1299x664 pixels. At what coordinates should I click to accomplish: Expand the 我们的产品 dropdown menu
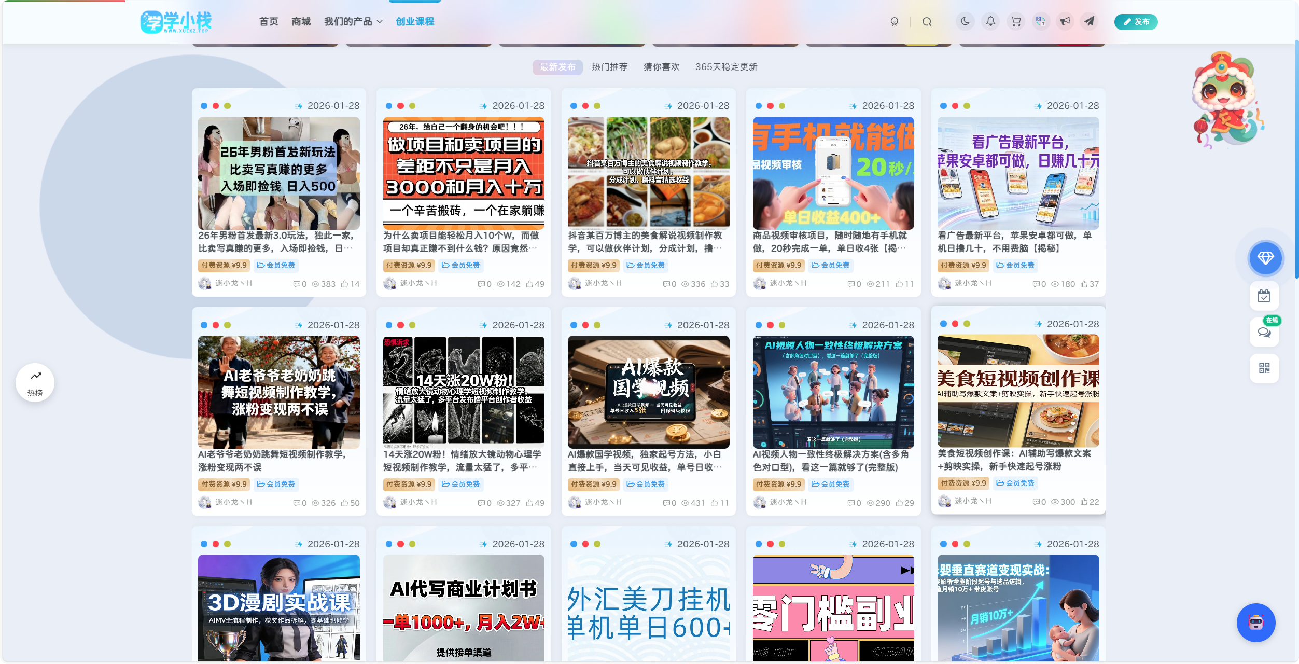353,22
